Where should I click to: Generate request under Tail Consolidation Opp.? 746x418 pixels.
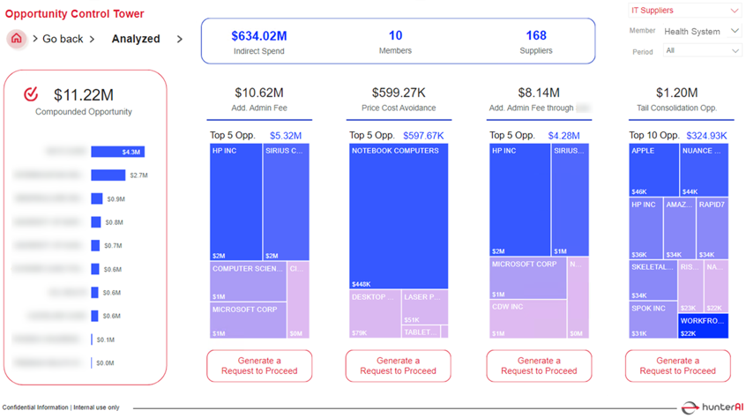pyautogui.click(x=677, y=366)
